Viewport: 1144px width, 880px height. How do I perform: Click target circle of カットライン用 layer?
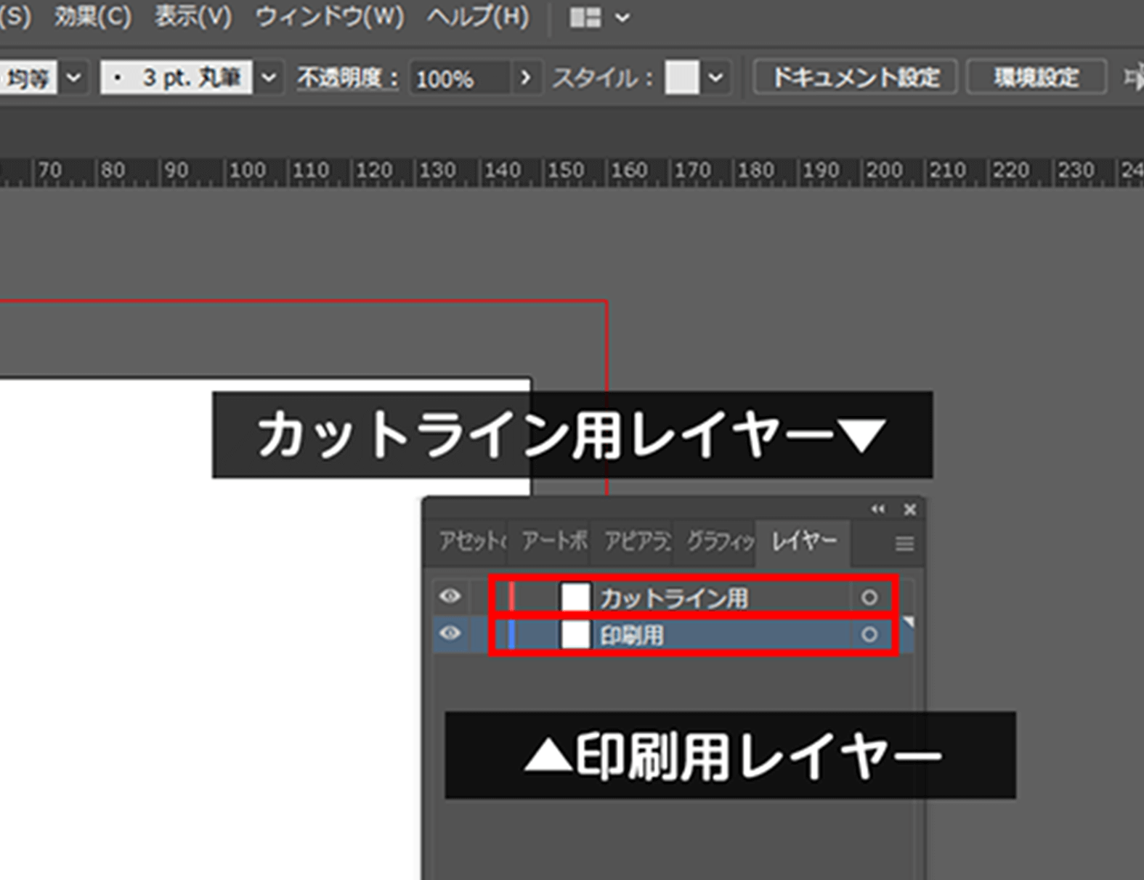pos(869,598)
